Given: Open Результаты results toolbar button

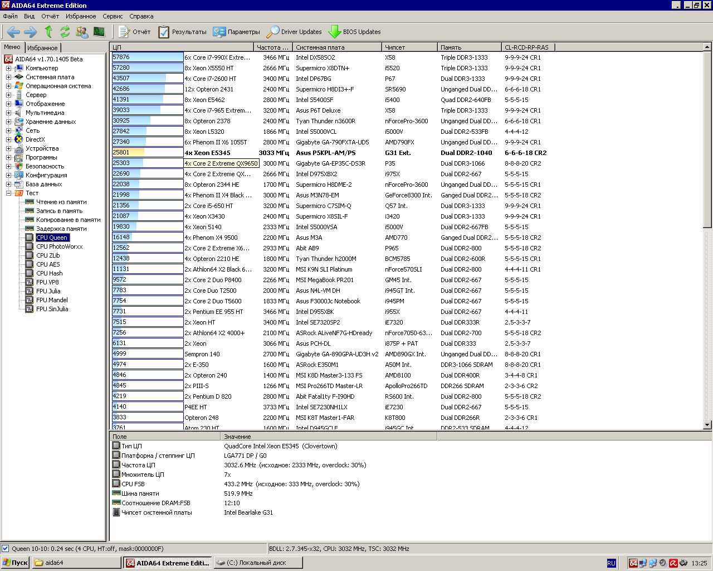Looking at the screenshot, I should [x=182, y=32].
